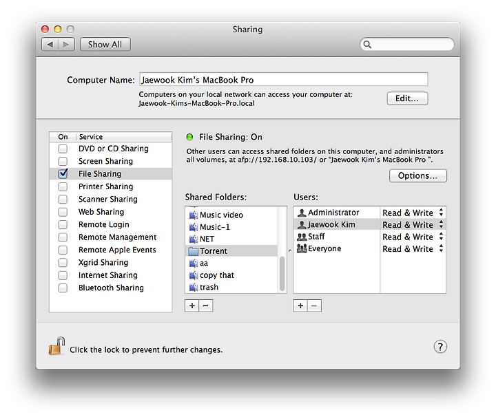Viewport: 496px width, 419px height.
Task: Select the Music video shared folder
Action: coord(231,215)
